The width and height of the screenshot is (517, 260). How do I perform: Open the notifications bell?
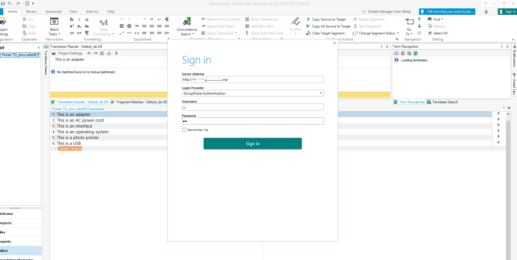click(486, 12)
